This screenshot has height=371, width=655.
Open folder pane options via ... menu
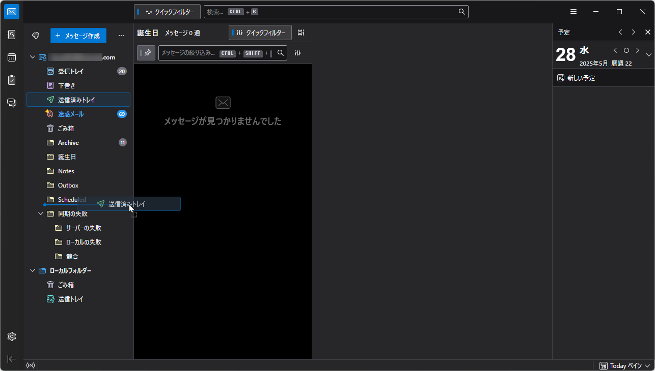point(121,36)
